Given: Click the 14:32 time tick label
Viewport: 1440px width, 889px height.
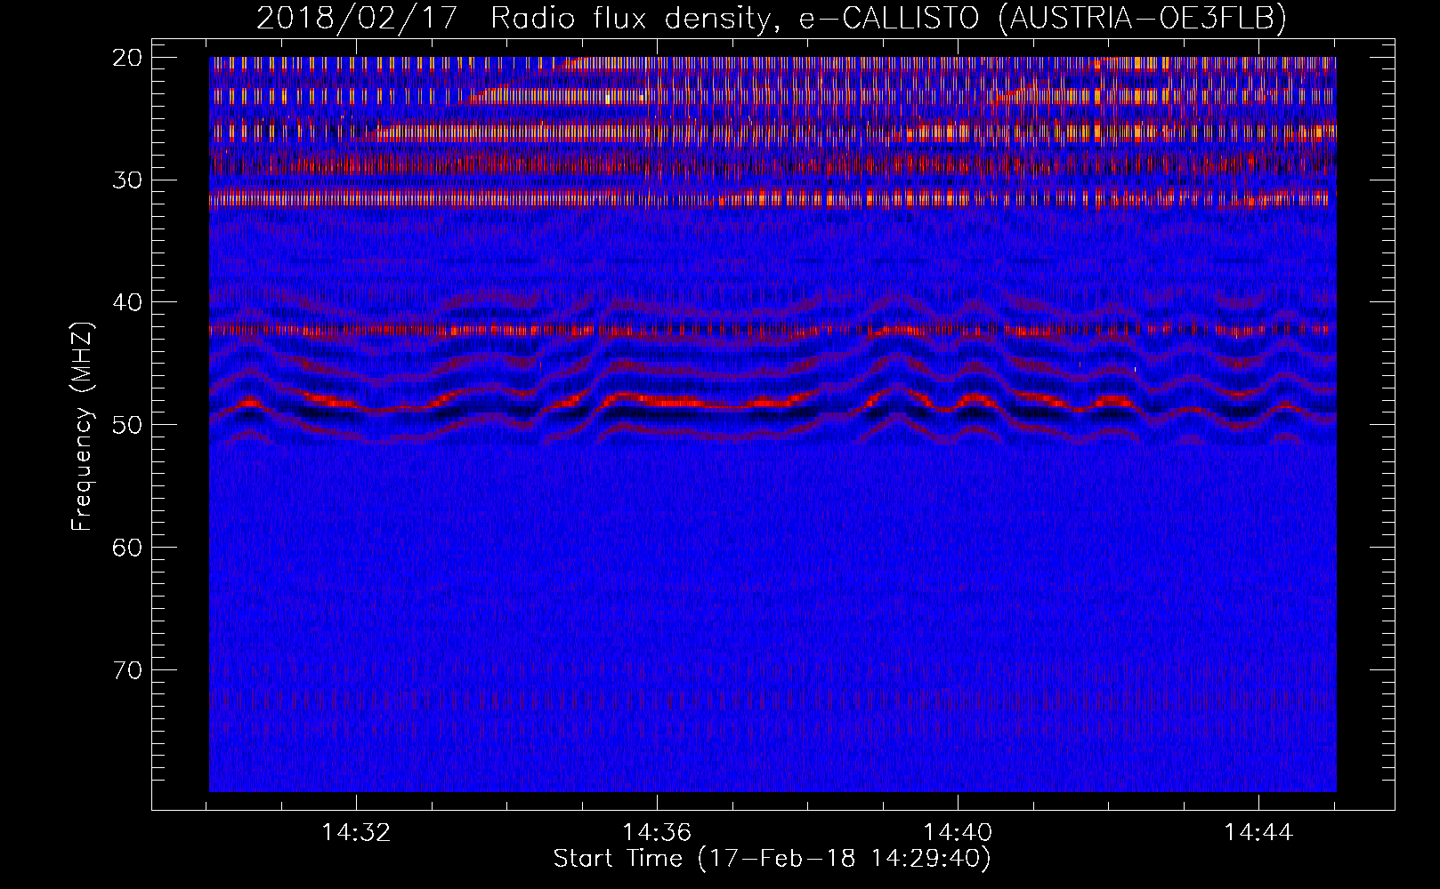Looking at the screenshot, I should tap(356, 833).
